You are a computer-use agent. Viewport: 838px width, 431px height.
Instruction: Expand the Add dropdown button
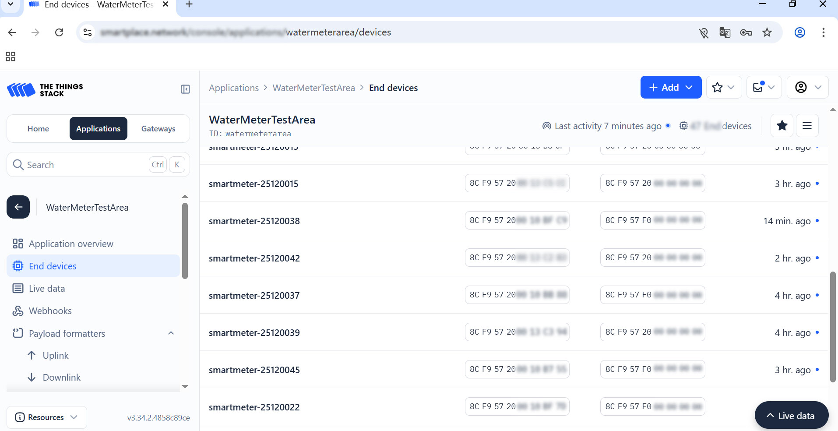pos(670,88)
